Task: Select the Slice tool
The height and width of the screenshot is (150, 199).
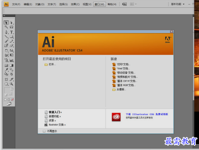Action: [12, 79]
